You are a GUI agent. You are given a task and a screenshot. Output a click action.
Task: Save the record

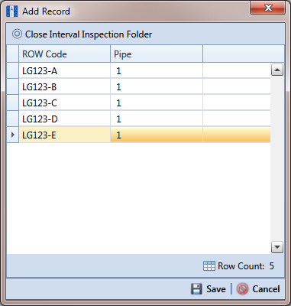(x=209, y=289)
